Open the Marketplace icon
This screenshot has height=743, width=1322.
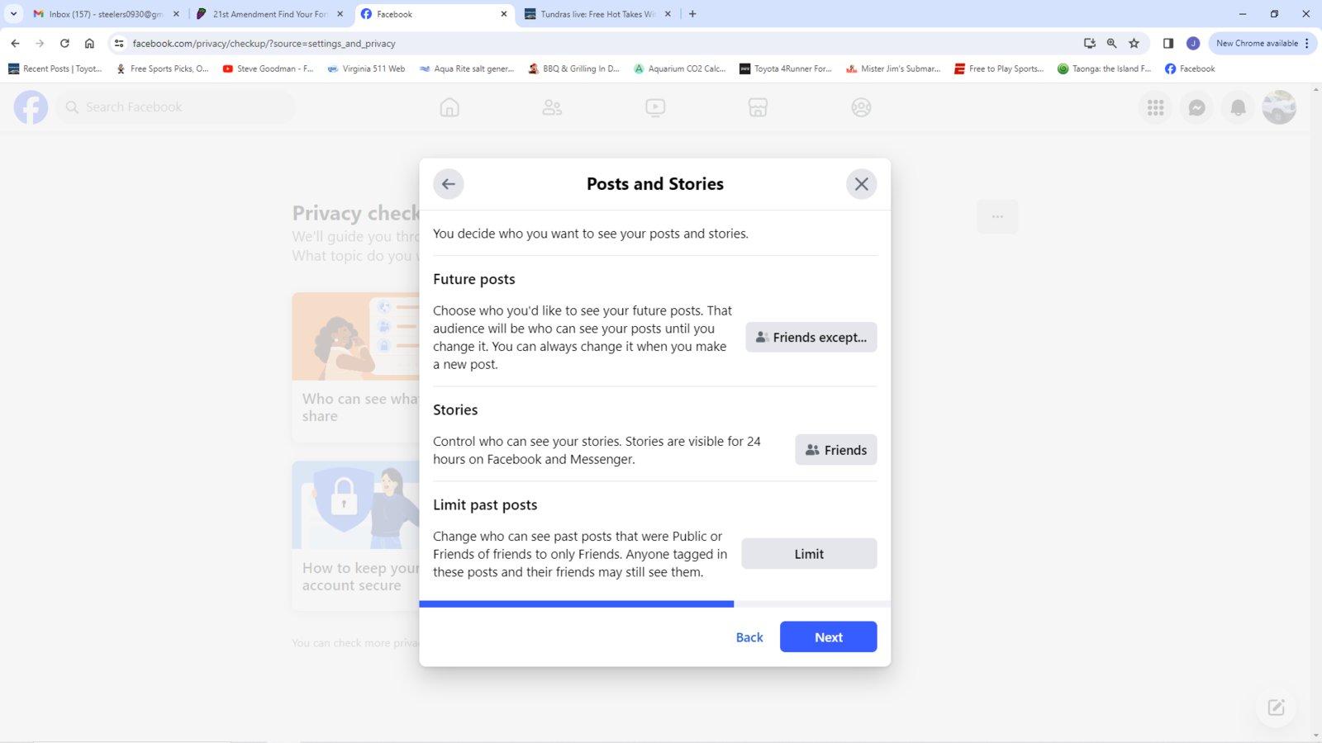coord(758,107)
